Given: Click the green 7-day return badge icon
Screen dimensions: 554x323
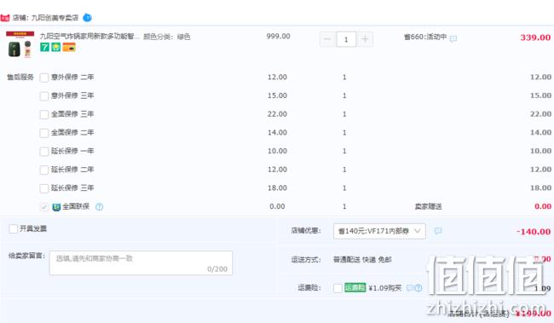Looking at the screenshot, I should pyautogui.click(x=44, y=47).
